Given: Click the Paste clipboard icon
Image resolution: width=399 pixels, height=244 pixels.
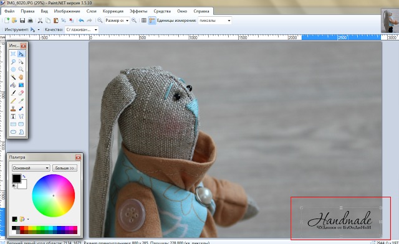Looking at the screenshot, I should click(55, 21).
